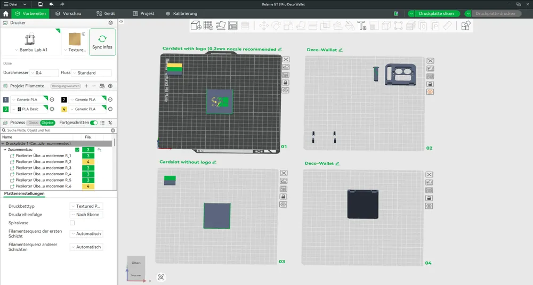This screenshot has width=533, height=285.
Task: Open Drucker settings gear icon
Action: (x=110, y=23)
